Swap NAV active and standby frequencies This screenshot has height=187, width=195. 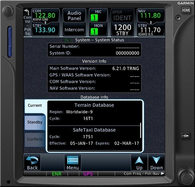[151, 23]
